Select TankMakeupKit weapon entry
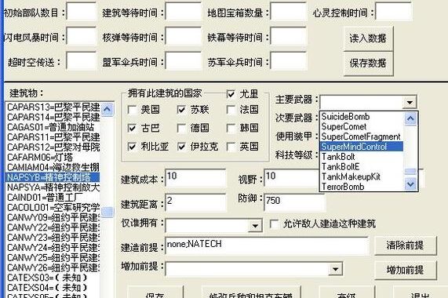 [361, 176]
